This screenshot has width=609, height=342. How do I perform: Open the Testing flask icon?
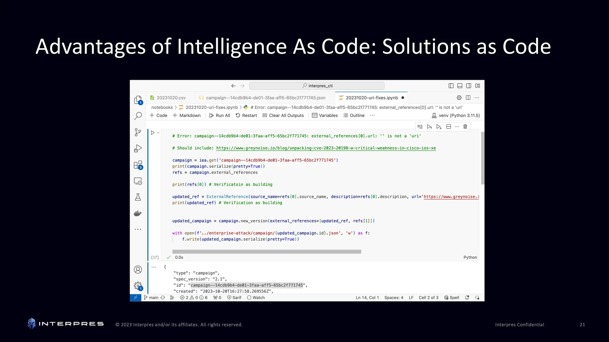[138, 197]
